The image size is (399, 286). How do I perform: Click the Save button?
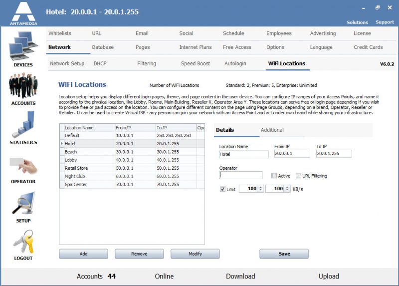point(284,254)
